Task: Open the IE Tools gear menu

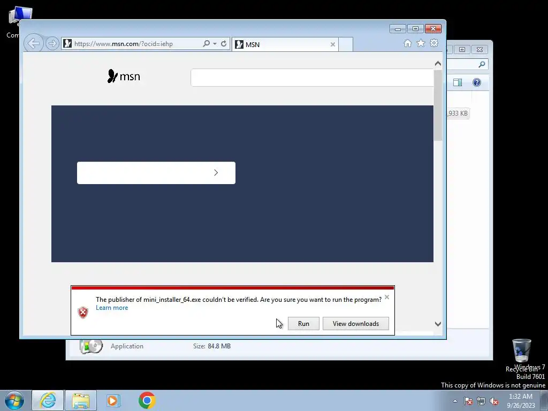Action: (x=434, y=43)
